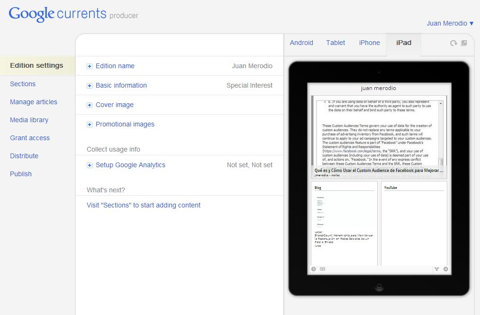Click the scrollbar inside the article preview
Image resolution: width=480 pixels, height=315 pixels.
pyautogui.click(x=441, y=133)
